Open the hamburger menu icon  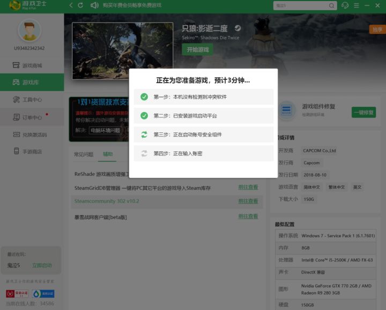coord(356,5)
